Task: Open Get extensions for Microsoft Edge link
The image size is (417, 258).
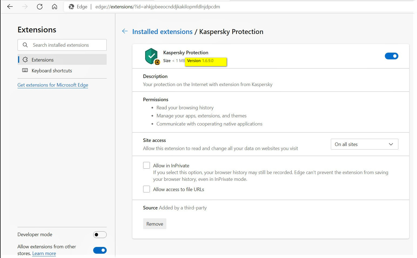Action: pyautogui.click(x=53, y=85)
